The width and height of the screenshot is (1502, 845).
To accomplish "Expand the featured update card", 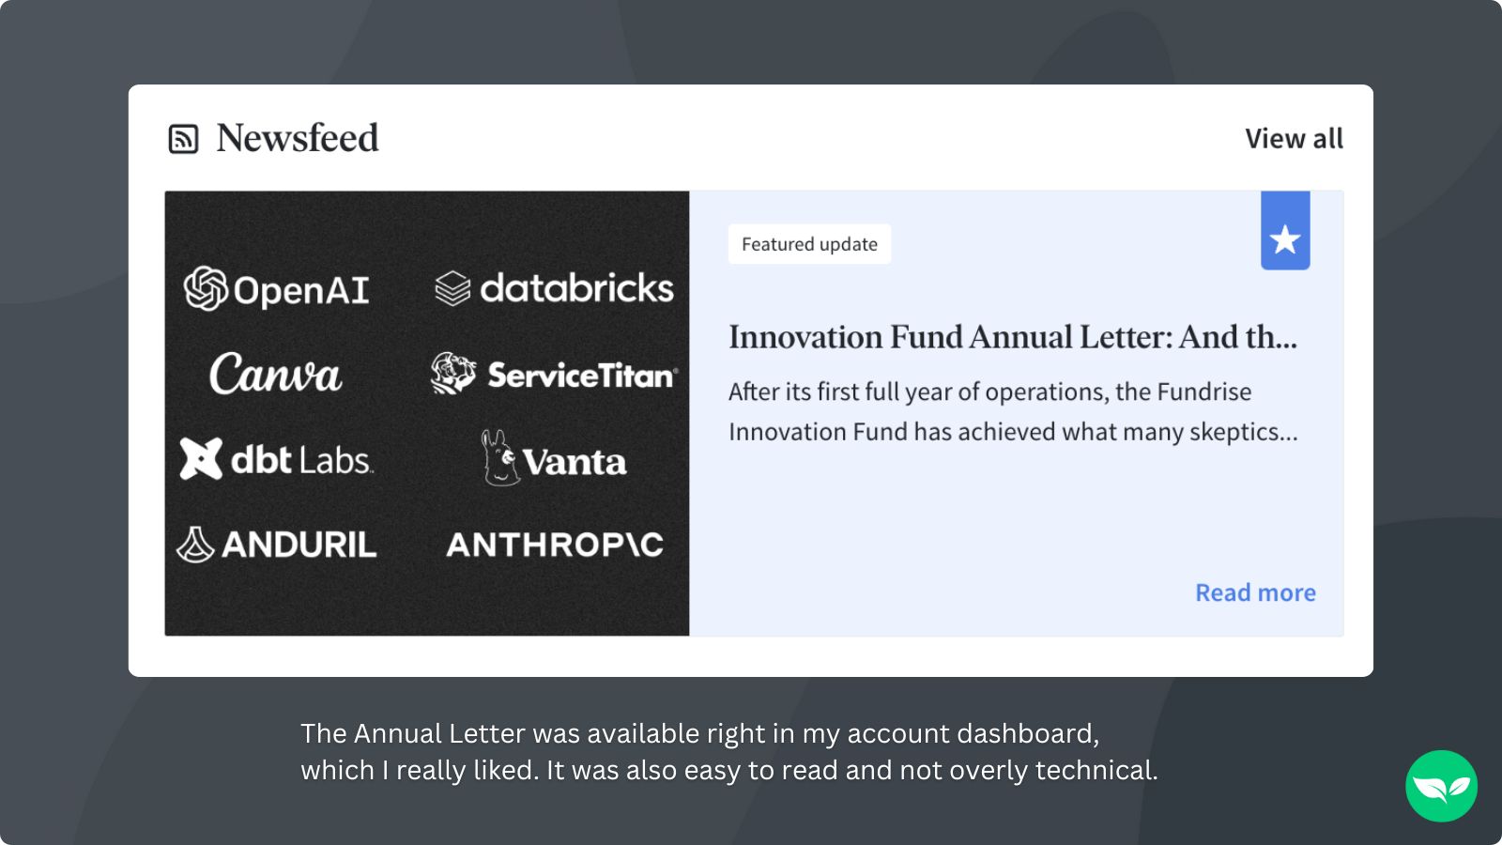I will [x=1013, y=413].
